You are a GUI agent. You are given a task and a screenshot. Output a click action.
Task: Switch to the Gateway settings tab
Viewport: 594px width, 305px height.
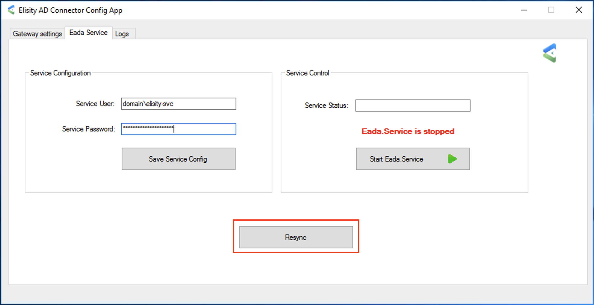[37, 34]
